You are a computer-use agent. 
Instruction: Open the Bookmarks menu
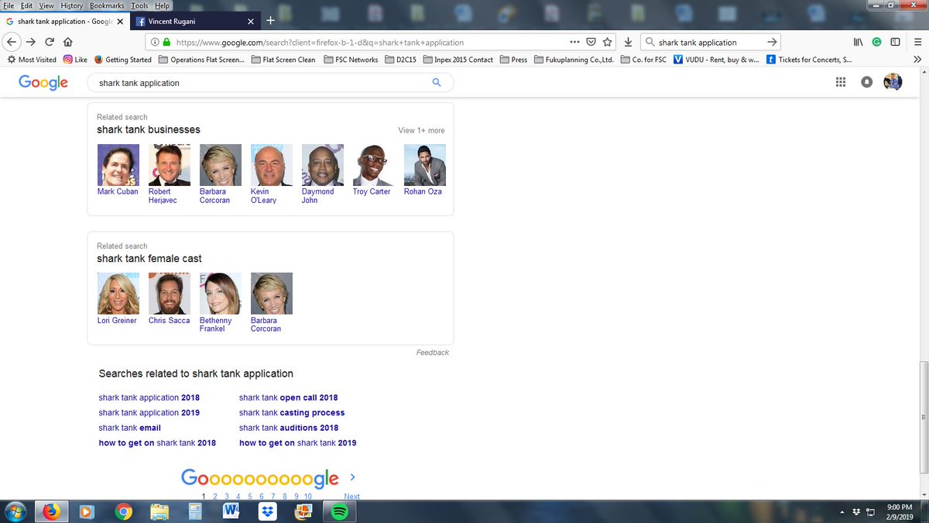pyautogui.click(x=107, y=5)
